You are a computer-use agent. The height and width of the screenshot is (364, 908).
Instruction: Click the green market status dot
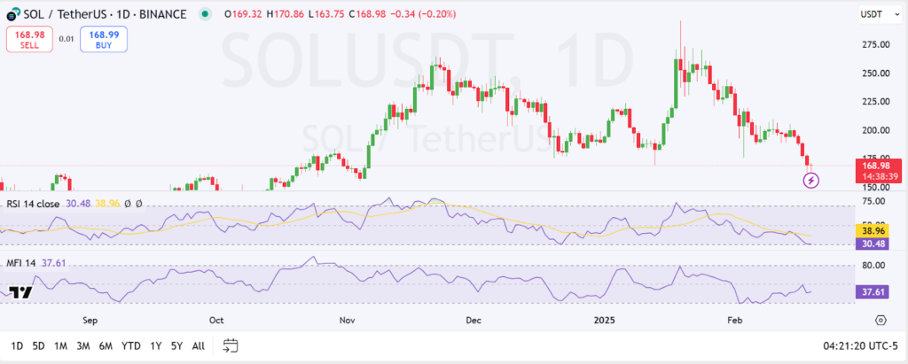[206, 14]
